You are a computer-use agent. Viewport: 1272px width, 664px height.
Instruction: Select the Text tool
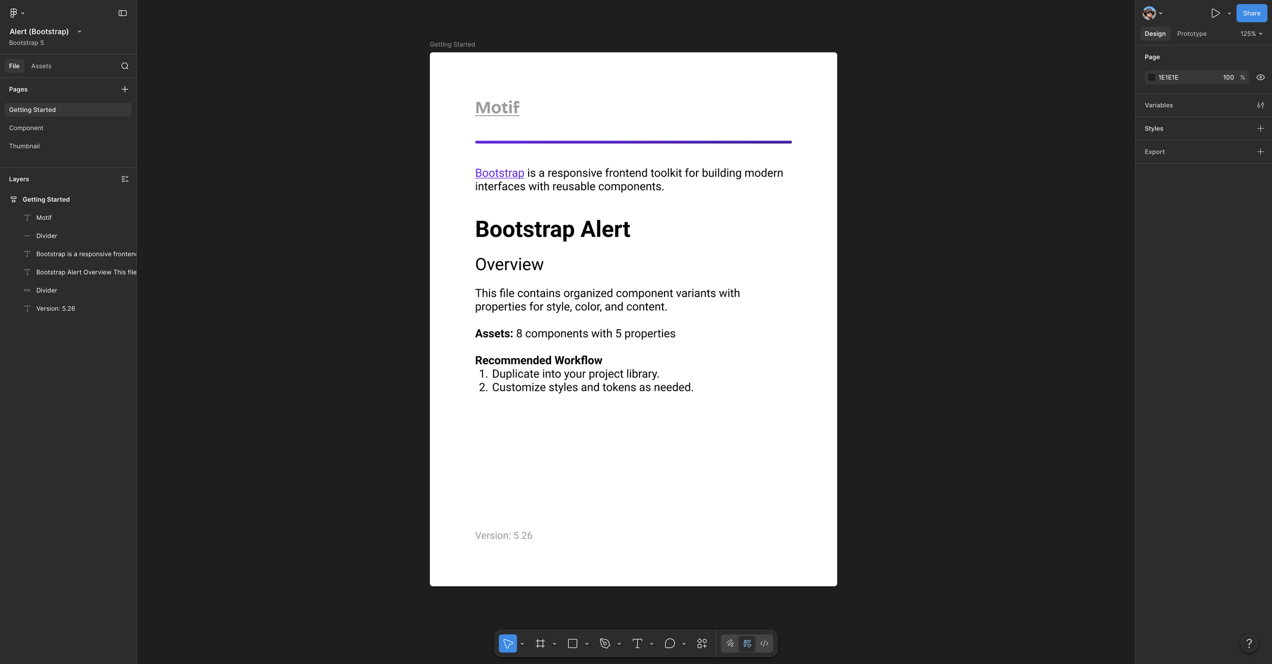pos(637,644)
